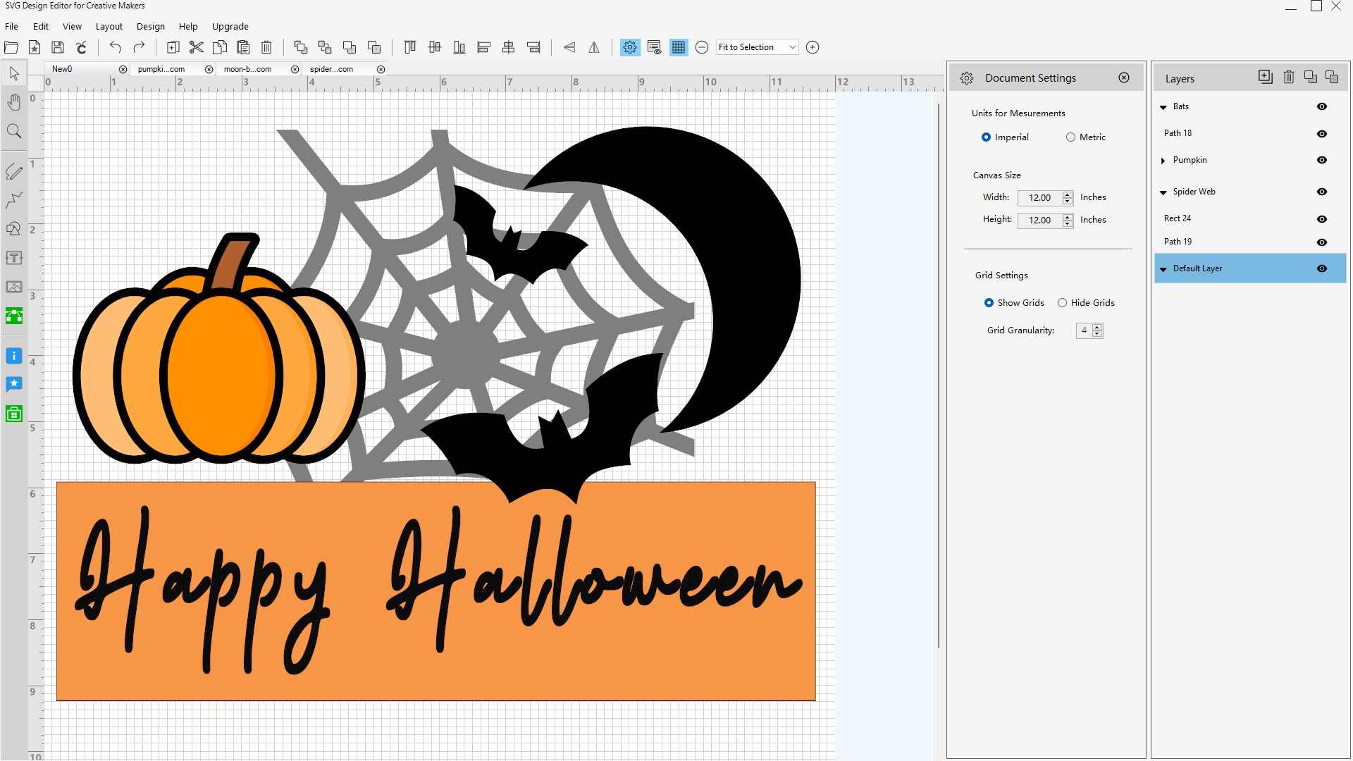Open the Design menu
Image resolution: width=1353 pixels, height=761 pixels.
coord(150,27)
